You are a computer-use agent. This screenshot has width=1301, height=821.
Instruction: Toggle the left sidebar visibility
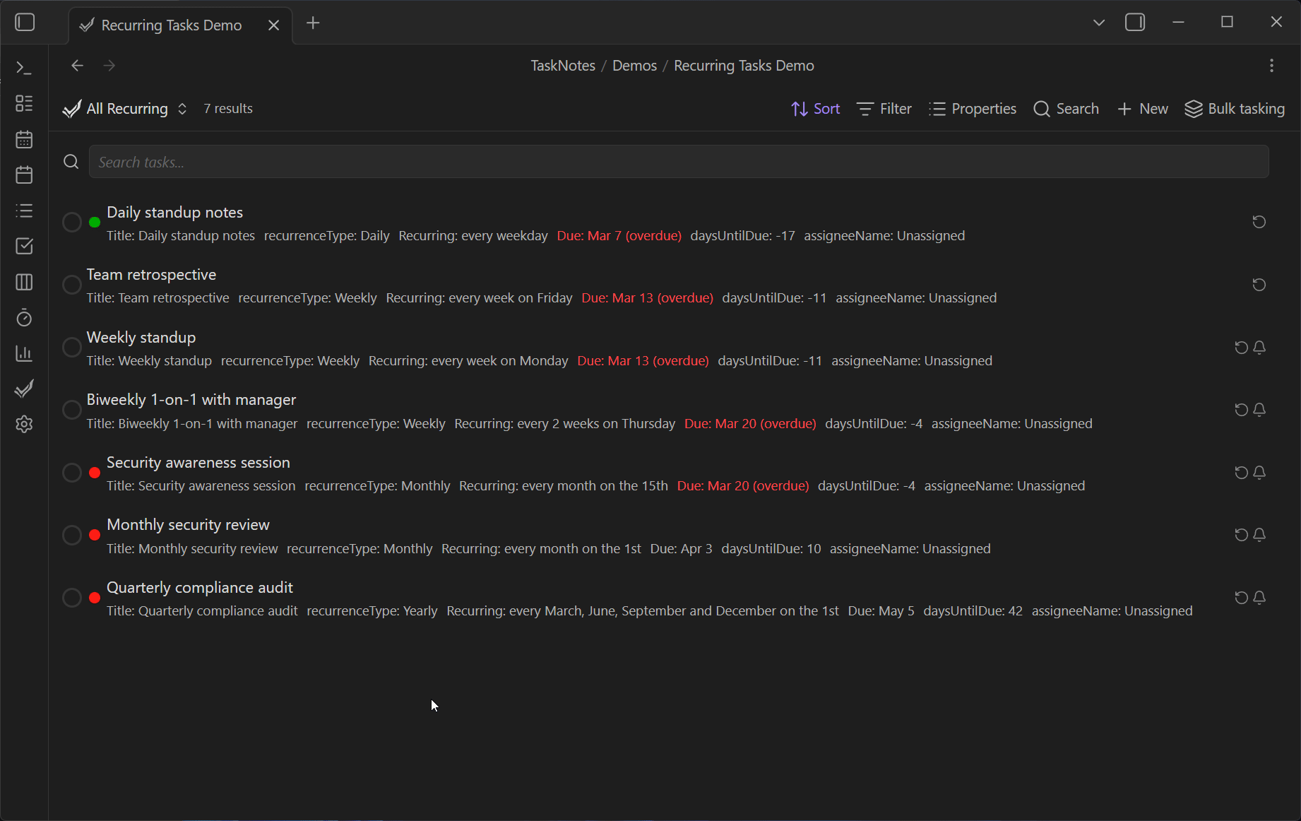click(25, 22)
